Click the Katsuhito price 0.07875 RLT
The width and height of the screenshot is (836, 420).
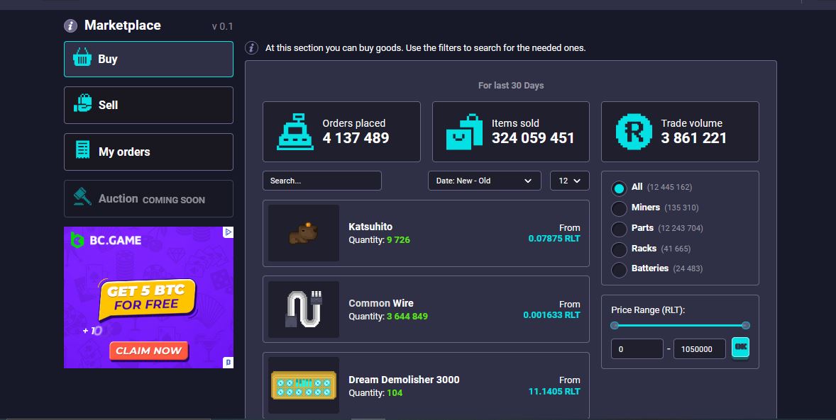(554, 239)
